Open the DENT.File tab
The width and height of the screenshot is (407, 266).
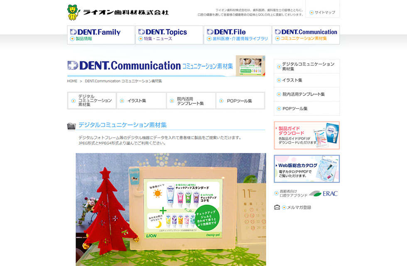[238, 35]
